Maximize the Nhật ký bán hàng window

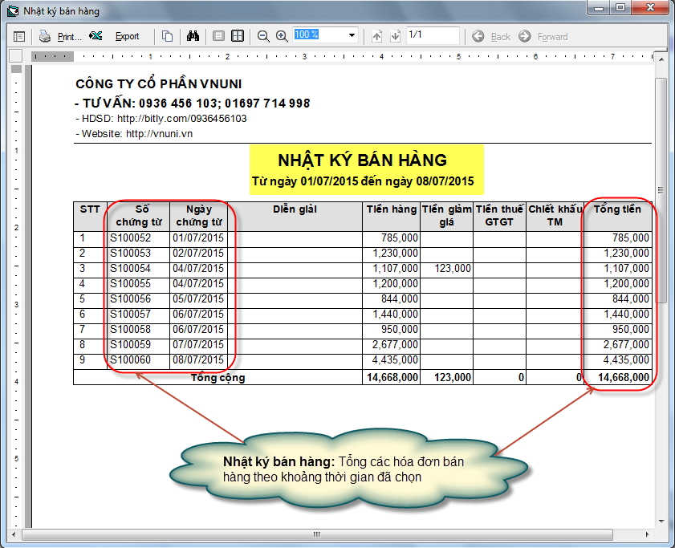click(620, 8)
